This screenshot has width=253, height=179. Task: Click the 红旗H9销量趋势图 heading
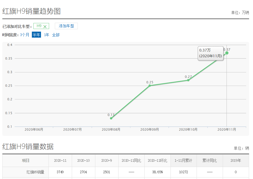pyautogui.click(x=32, y=11)
